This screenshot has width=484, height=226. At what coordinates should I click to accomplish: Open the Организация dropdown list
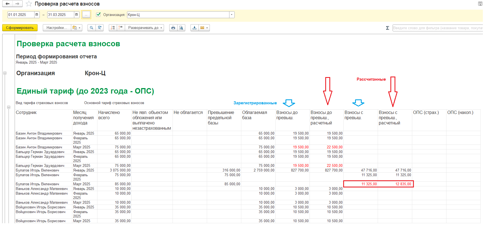[232, 15]
